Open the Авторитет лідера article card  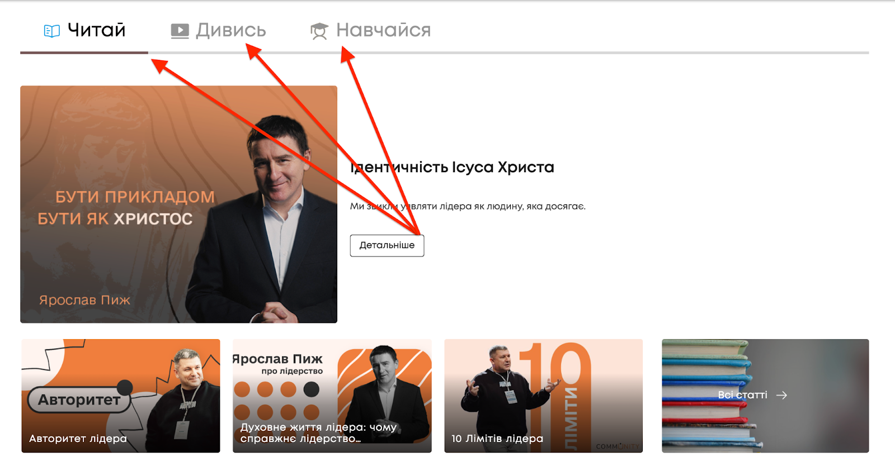[121, 396]
